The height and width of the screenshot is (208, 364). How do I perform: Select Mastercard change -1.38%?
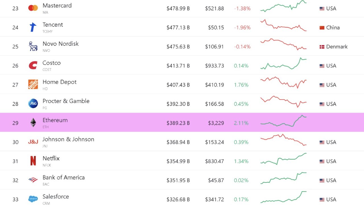(x=242, y=9)
